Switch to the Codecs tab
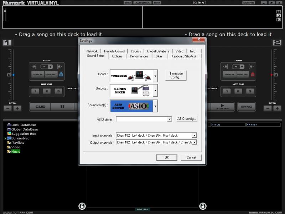 tap(136, 51)
